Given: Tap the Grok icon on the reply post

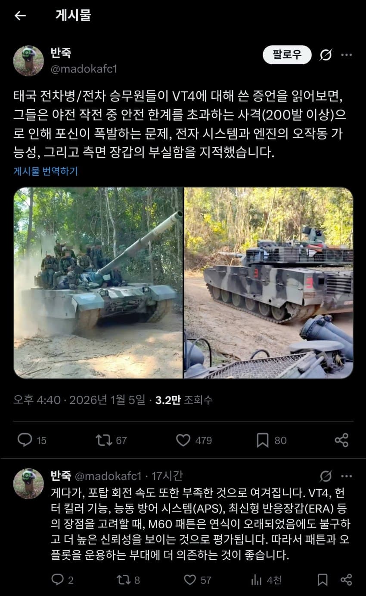Looking at the screenshot, I should pos(326,476).
